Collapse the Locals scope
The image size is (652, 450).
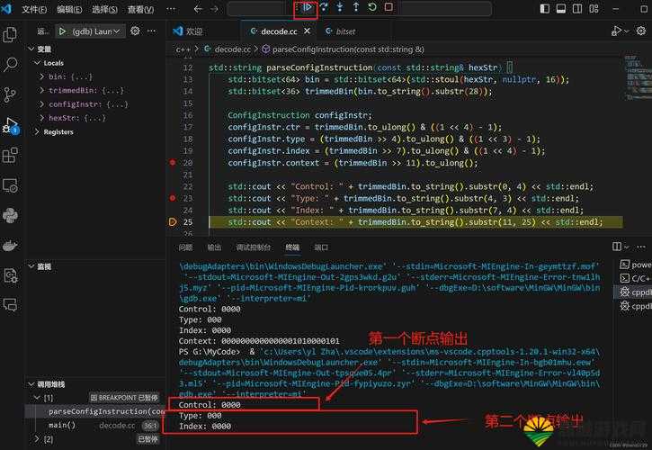pos(38,63)
